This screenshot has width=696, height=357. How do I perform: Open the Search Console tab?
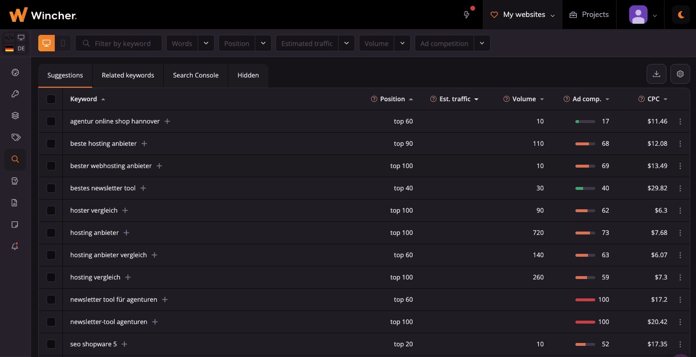196,75
